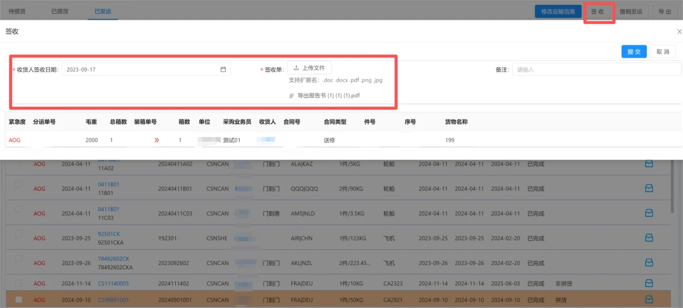Open calendar picker in 收货人签收日期 field
The width and height of the screenshot is (683, 308).
(x=223, y=70)
